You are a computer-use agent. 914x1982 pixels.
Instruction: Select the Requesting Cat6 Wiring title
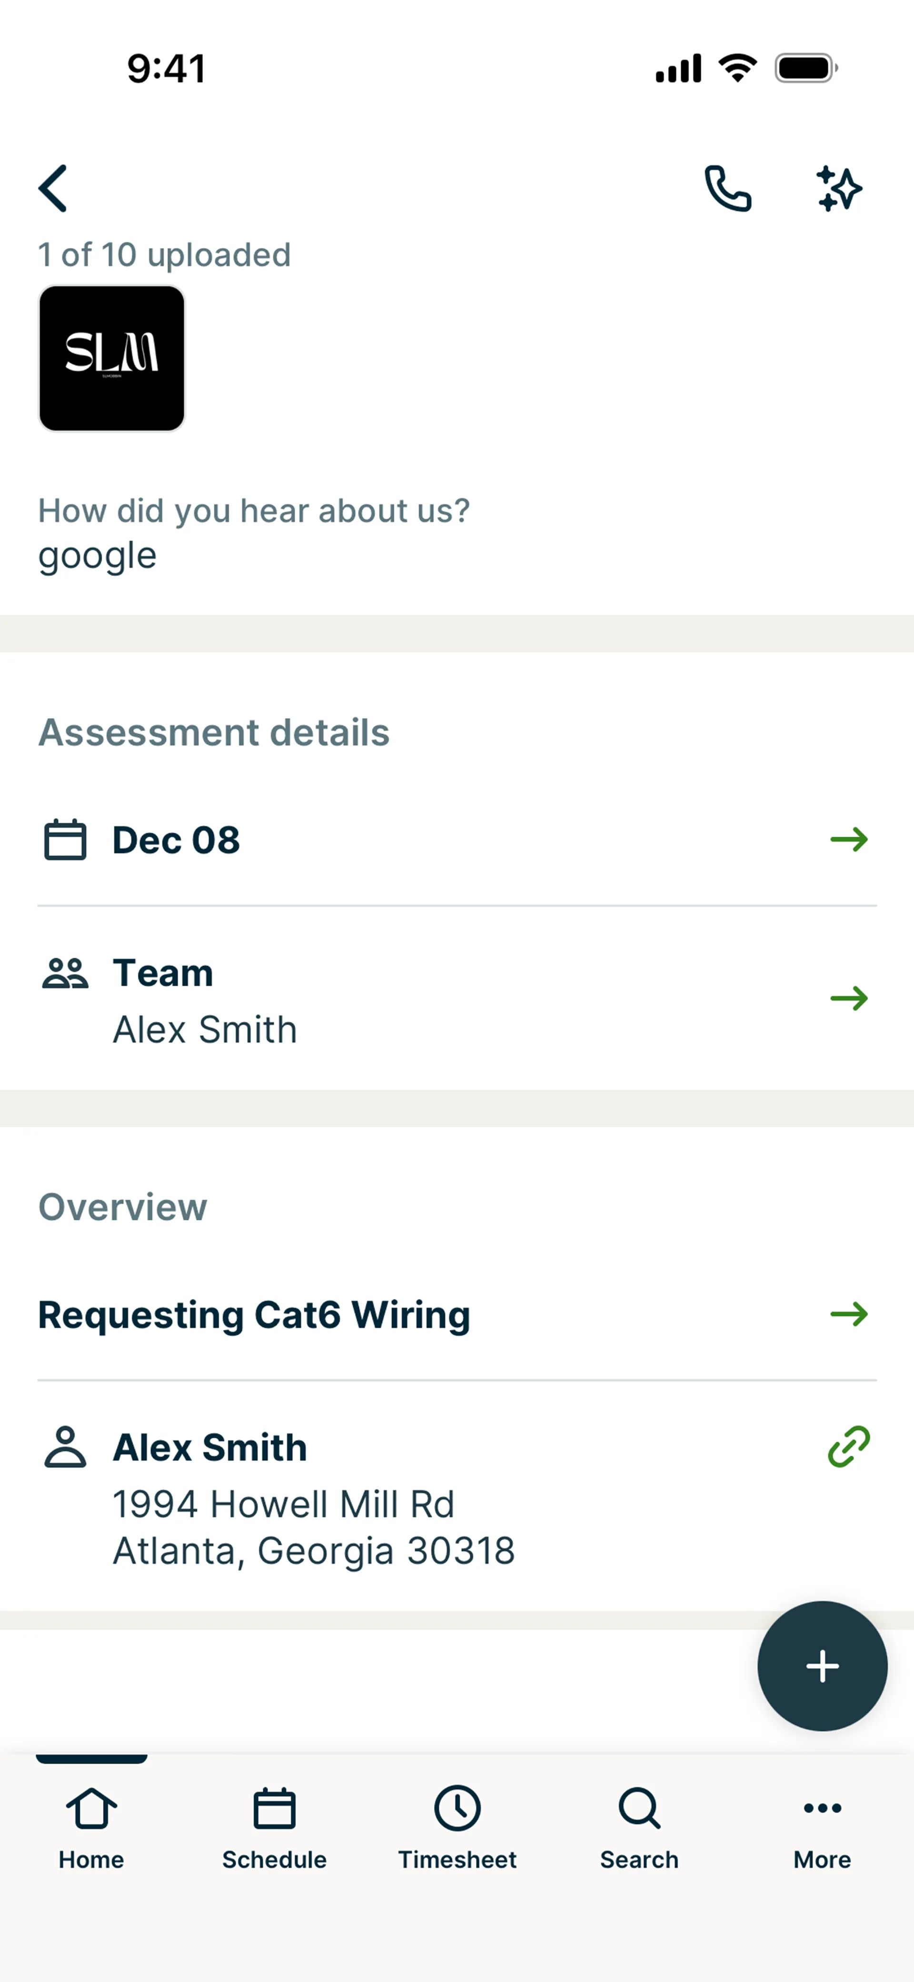click(x=254, y=1314)
